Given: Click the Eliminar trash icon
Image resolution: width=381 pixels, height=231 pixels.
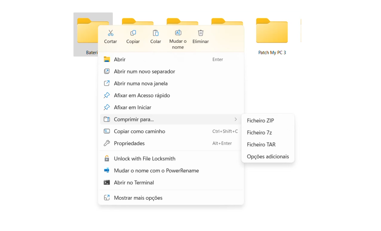Looking at the screenshot, I should (x=201, y=33).
